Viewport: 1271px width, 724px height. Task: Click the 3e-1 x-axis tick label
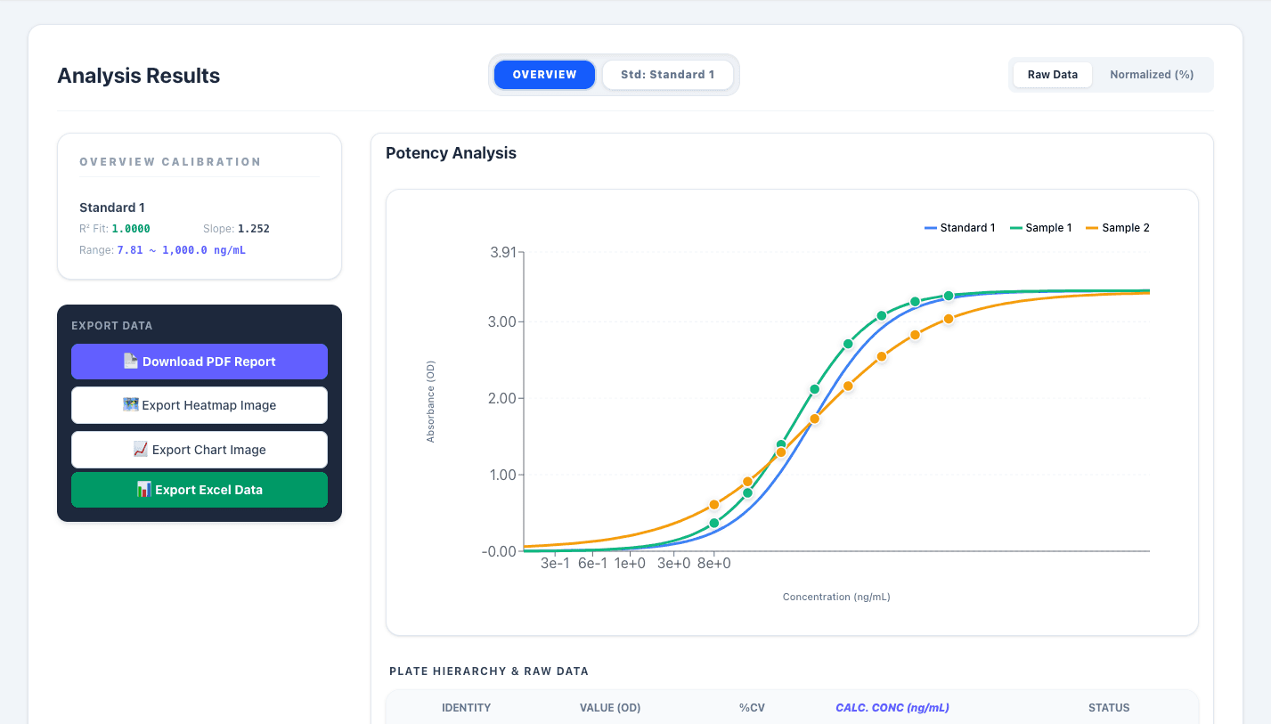[x=555, y=564]
